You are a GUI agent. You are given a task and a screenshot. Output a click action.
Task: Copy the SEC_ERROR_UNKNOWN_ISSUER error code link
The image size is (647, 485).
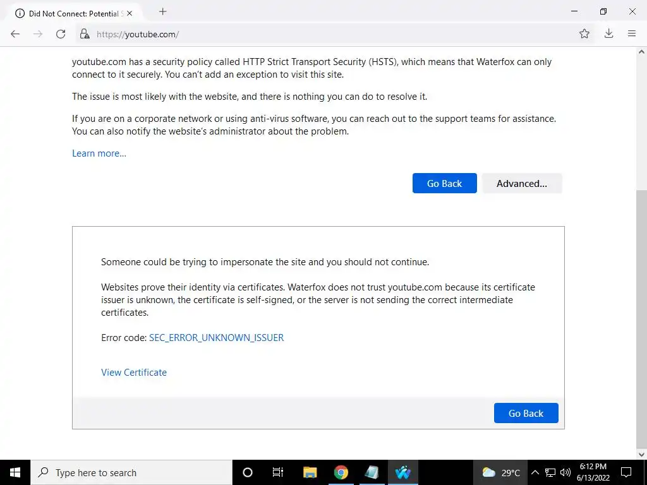tap(216, 338)
